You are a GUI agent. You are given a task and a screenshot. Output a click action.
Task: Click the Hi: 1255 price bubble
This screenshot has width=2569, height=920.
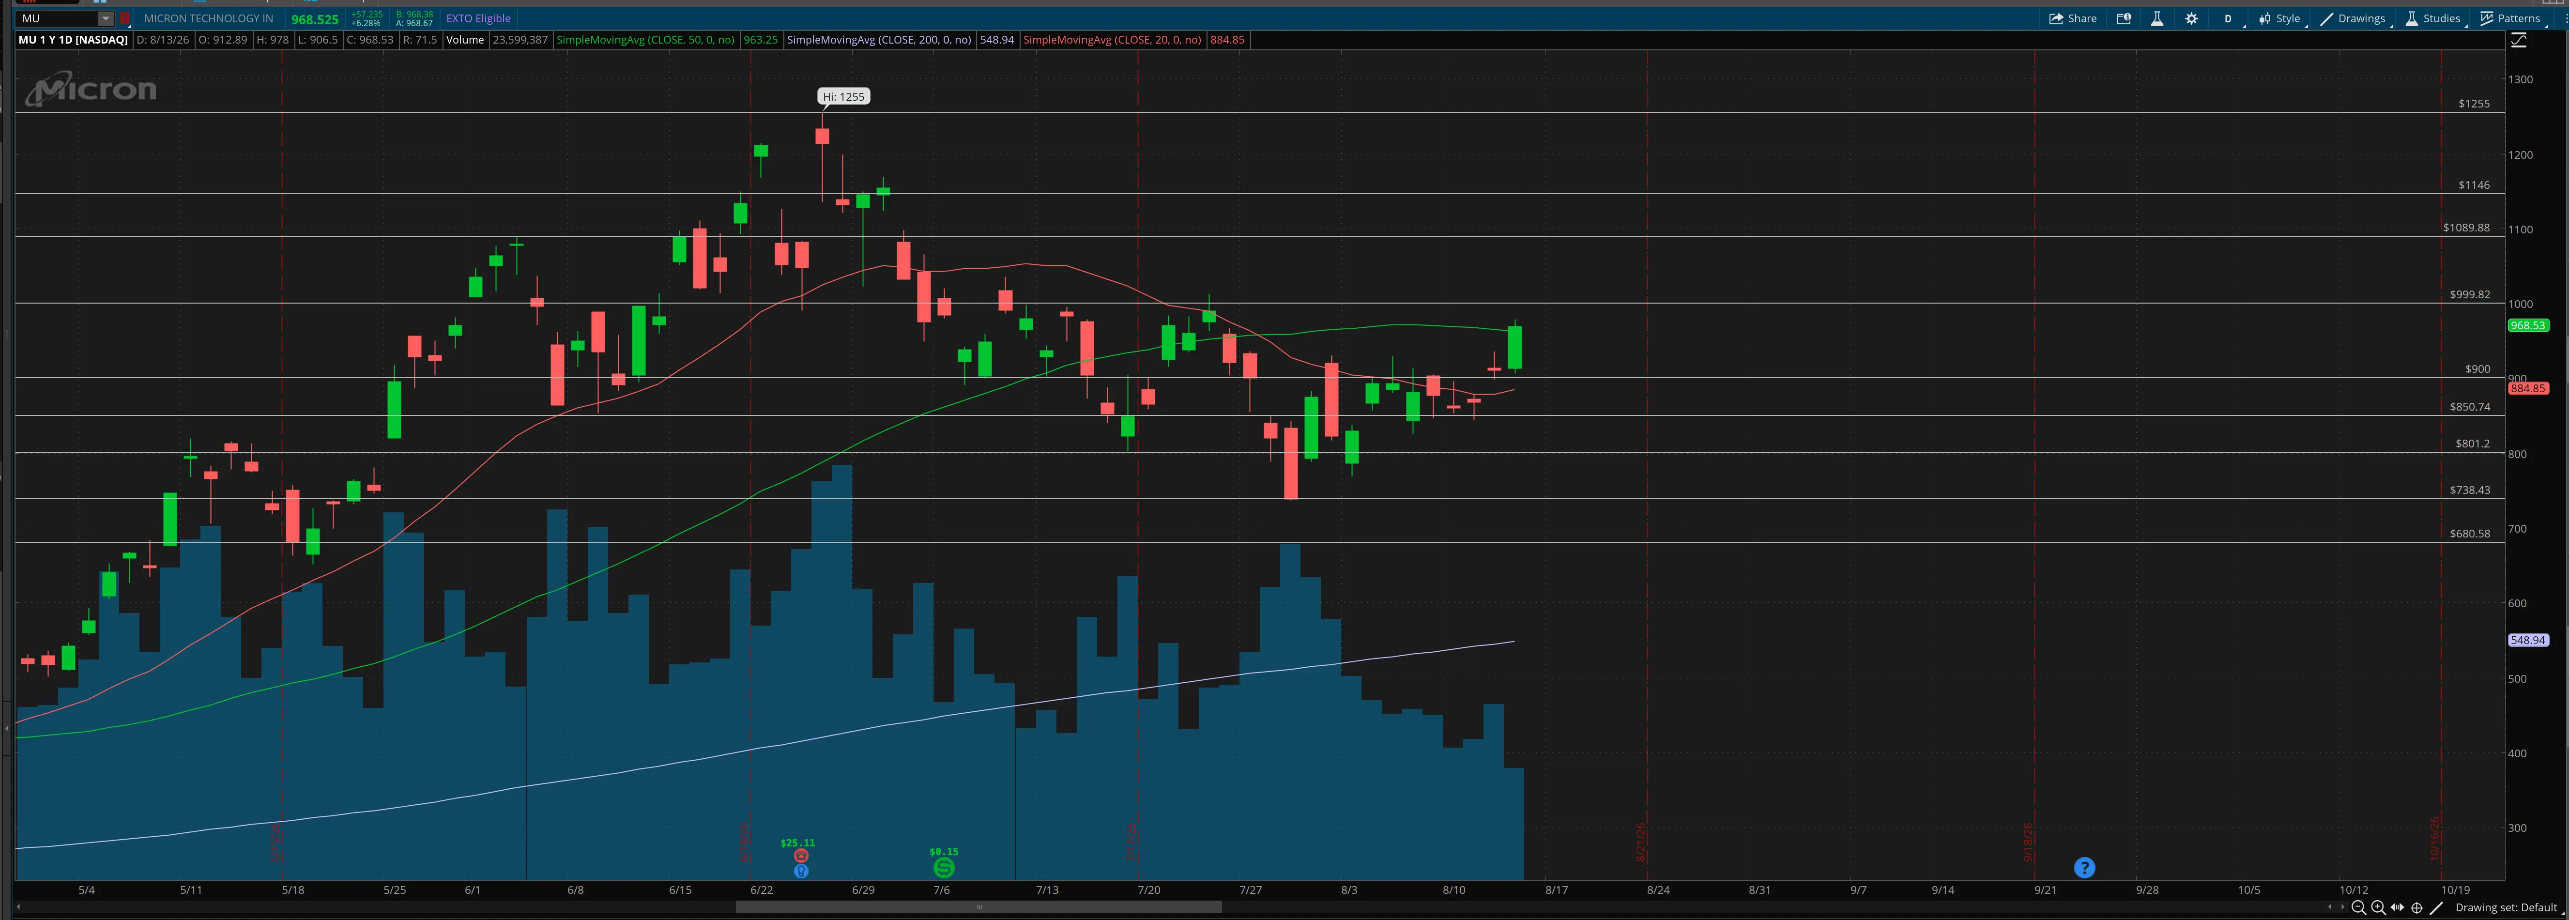pos(844,97)
